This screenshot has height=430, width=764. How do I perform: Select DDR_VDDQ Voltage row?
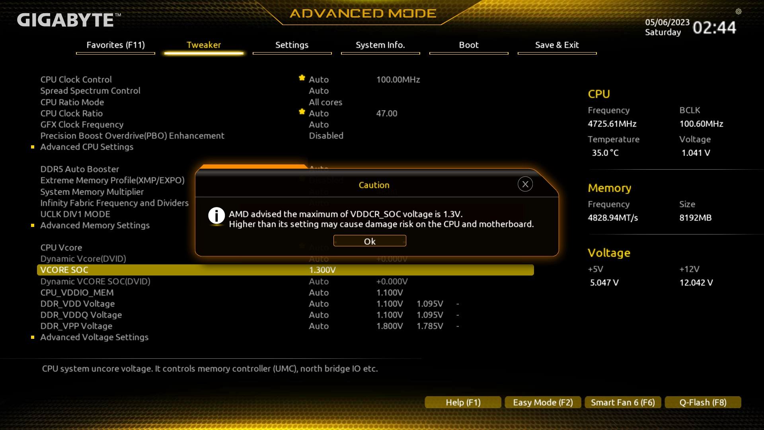pyautogui.click(x=285, y=315)
